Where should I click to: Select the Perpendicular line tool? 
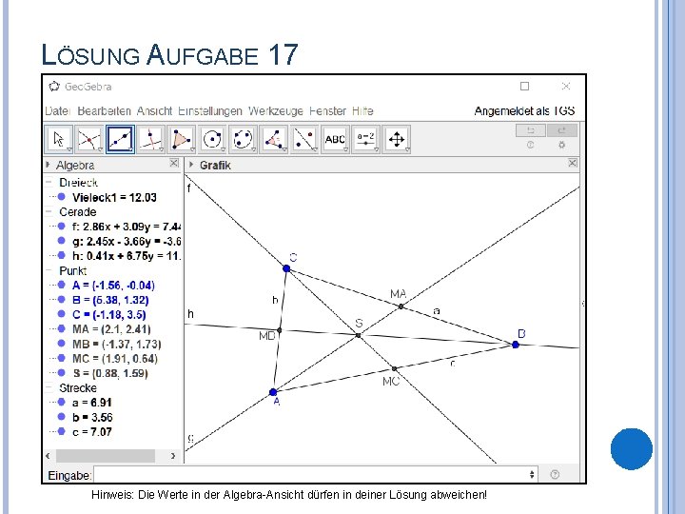150,139
